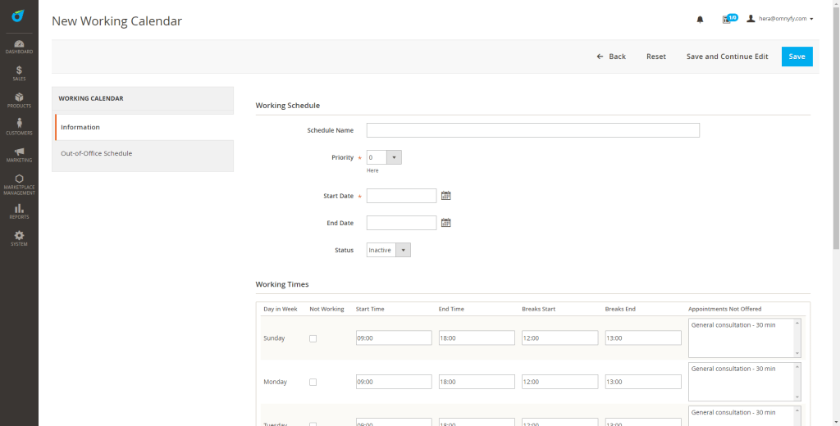Open the End Date calendar picker

(445, 223)
